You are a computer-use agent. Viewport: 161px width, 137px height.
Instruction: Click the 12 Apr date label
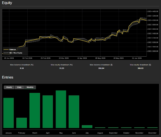pos(82,58)
